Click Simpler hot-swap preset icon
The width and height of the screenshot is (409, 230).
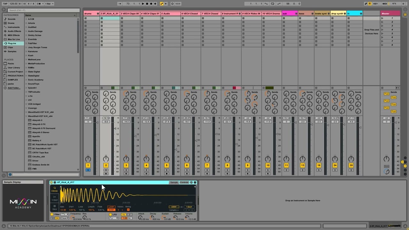pyautogui.click(x=191, y=182)
